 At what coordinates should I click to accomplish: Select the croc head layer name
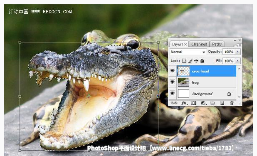(200, 71)
